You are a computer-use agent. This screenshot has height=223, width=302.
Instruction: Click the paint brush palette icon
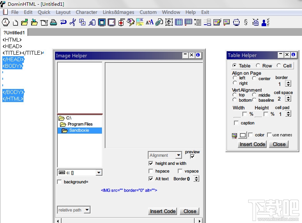click(x=131, y=22)
